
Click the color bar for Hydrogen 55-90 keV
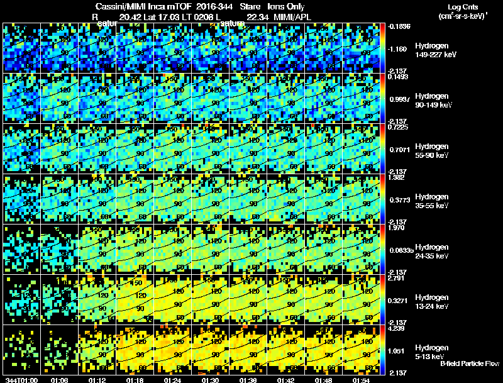point(382,148)
